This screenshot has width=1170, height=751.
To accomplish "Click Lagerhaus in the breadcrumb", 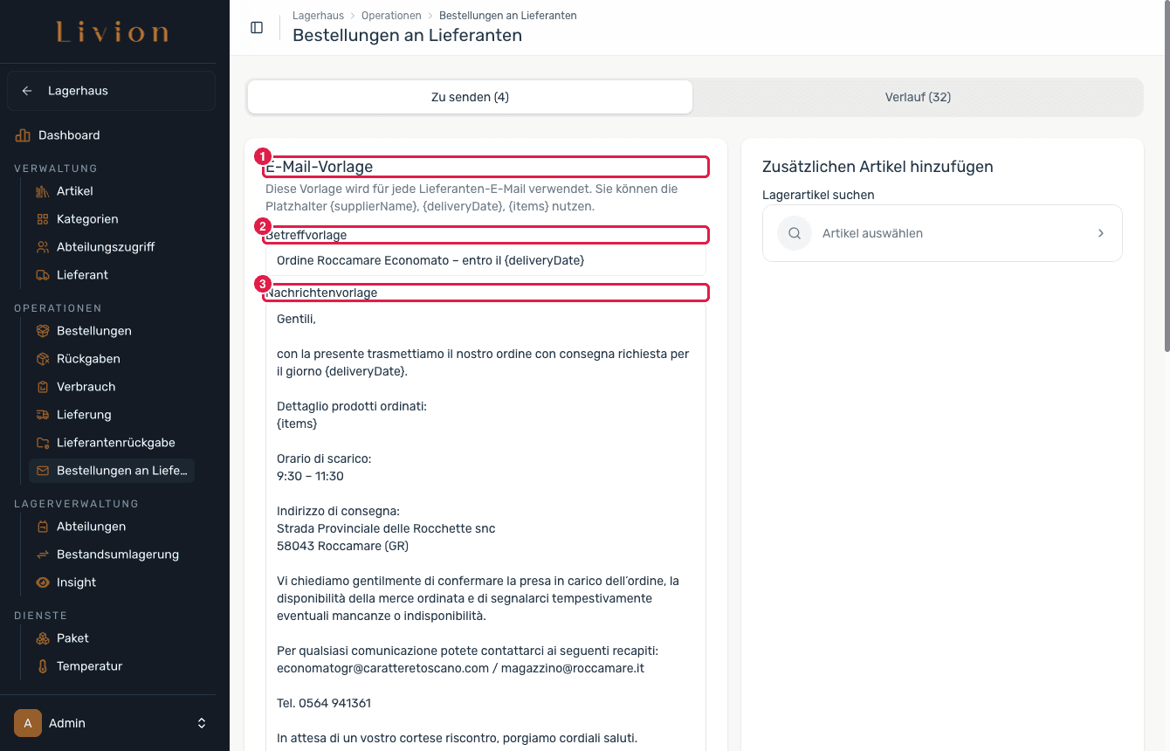I will pos(318,16).
